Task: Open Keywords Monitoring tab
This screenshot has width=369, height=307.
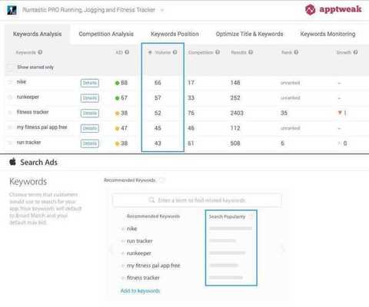Action: pos(327,34)
